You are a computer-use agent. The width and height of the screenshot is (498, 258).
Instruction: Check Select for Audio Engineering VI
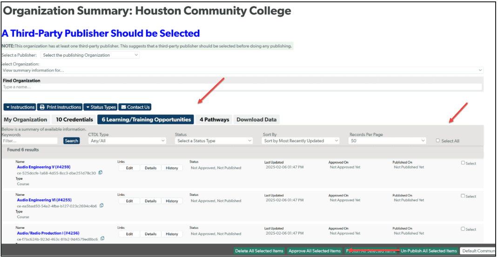click(463, 196)
